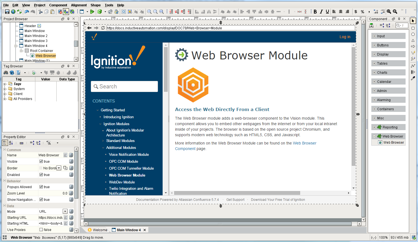Click the binding icon for Starting URL

tap(71, 217)
